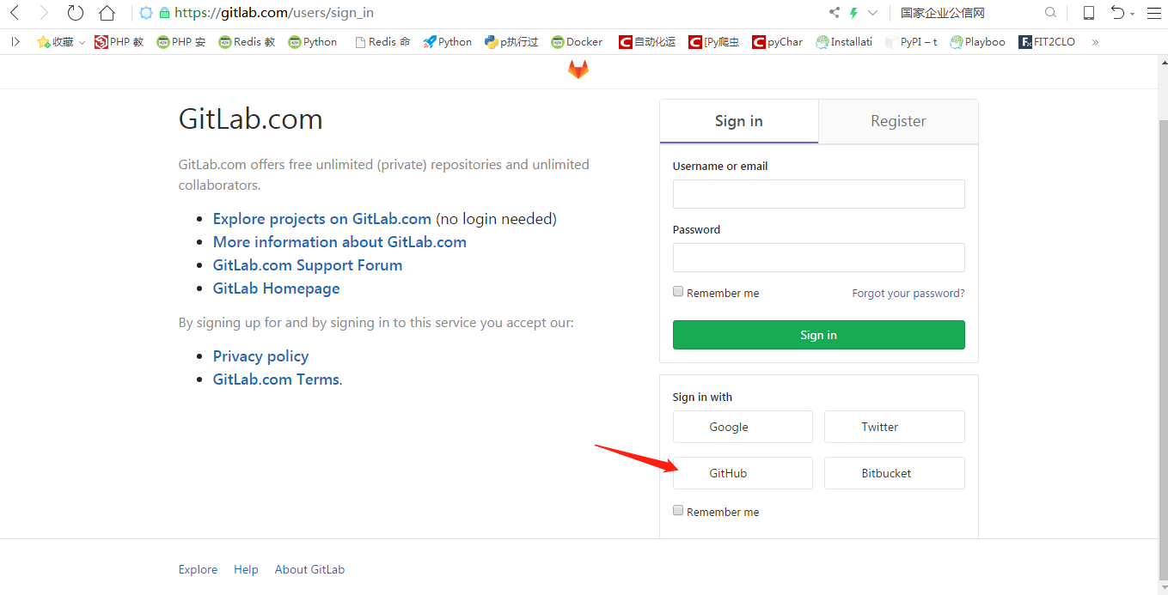Click the search magnifier in the address bar

pos(1050,12)
